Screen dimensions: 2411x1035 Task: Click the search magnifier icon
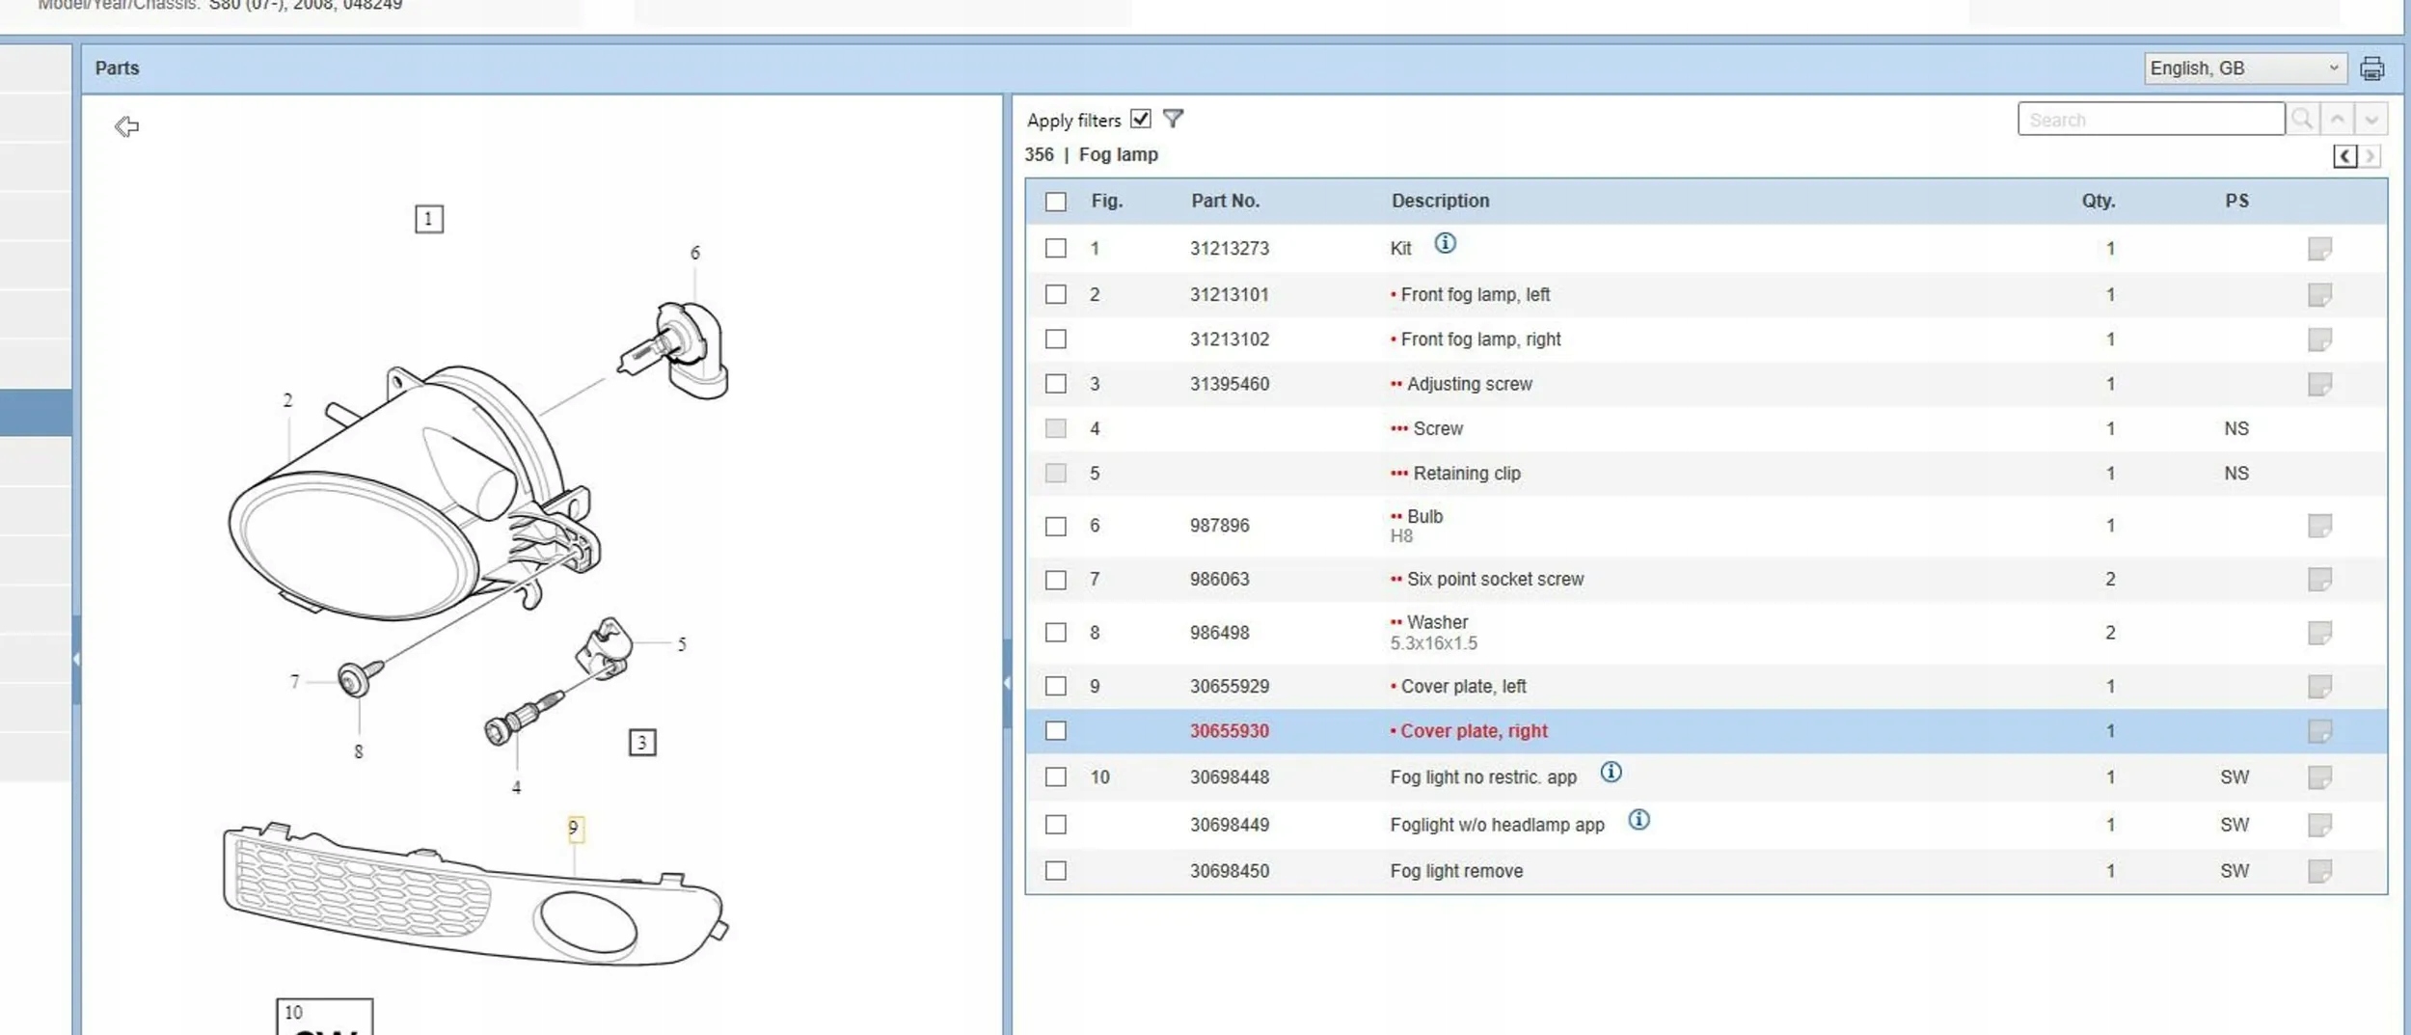coord(2302,119)
